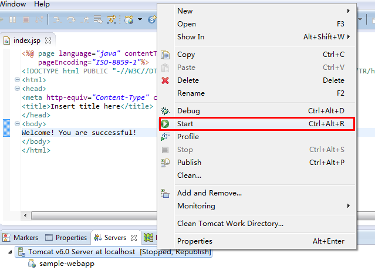Select Rename in the context menu
The image size is (375, 280).
click(x=258, y=93)
